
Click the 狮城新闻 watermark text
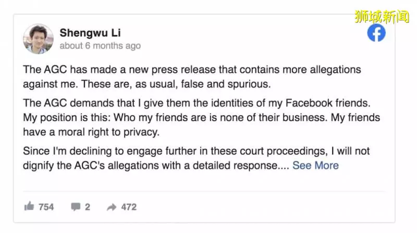pyautogui.click(x=382, y=17)
